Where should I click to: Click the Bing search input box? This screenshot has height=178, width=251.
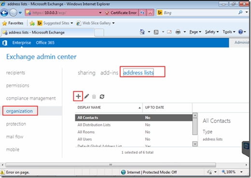click(x=200, y=13)
